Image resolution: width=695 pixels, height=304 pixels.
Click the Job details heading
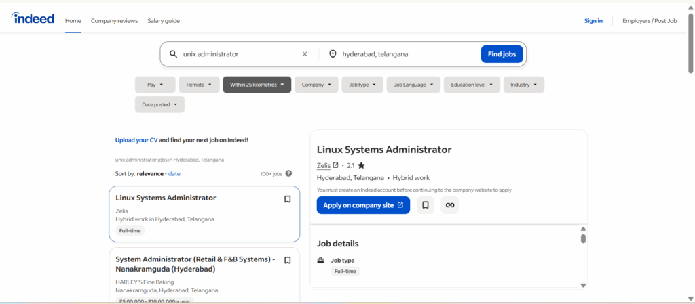(338, 244)
